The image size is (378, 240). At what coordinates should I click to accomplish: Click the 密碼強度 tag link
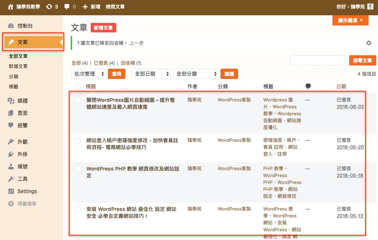coord(272,140)
